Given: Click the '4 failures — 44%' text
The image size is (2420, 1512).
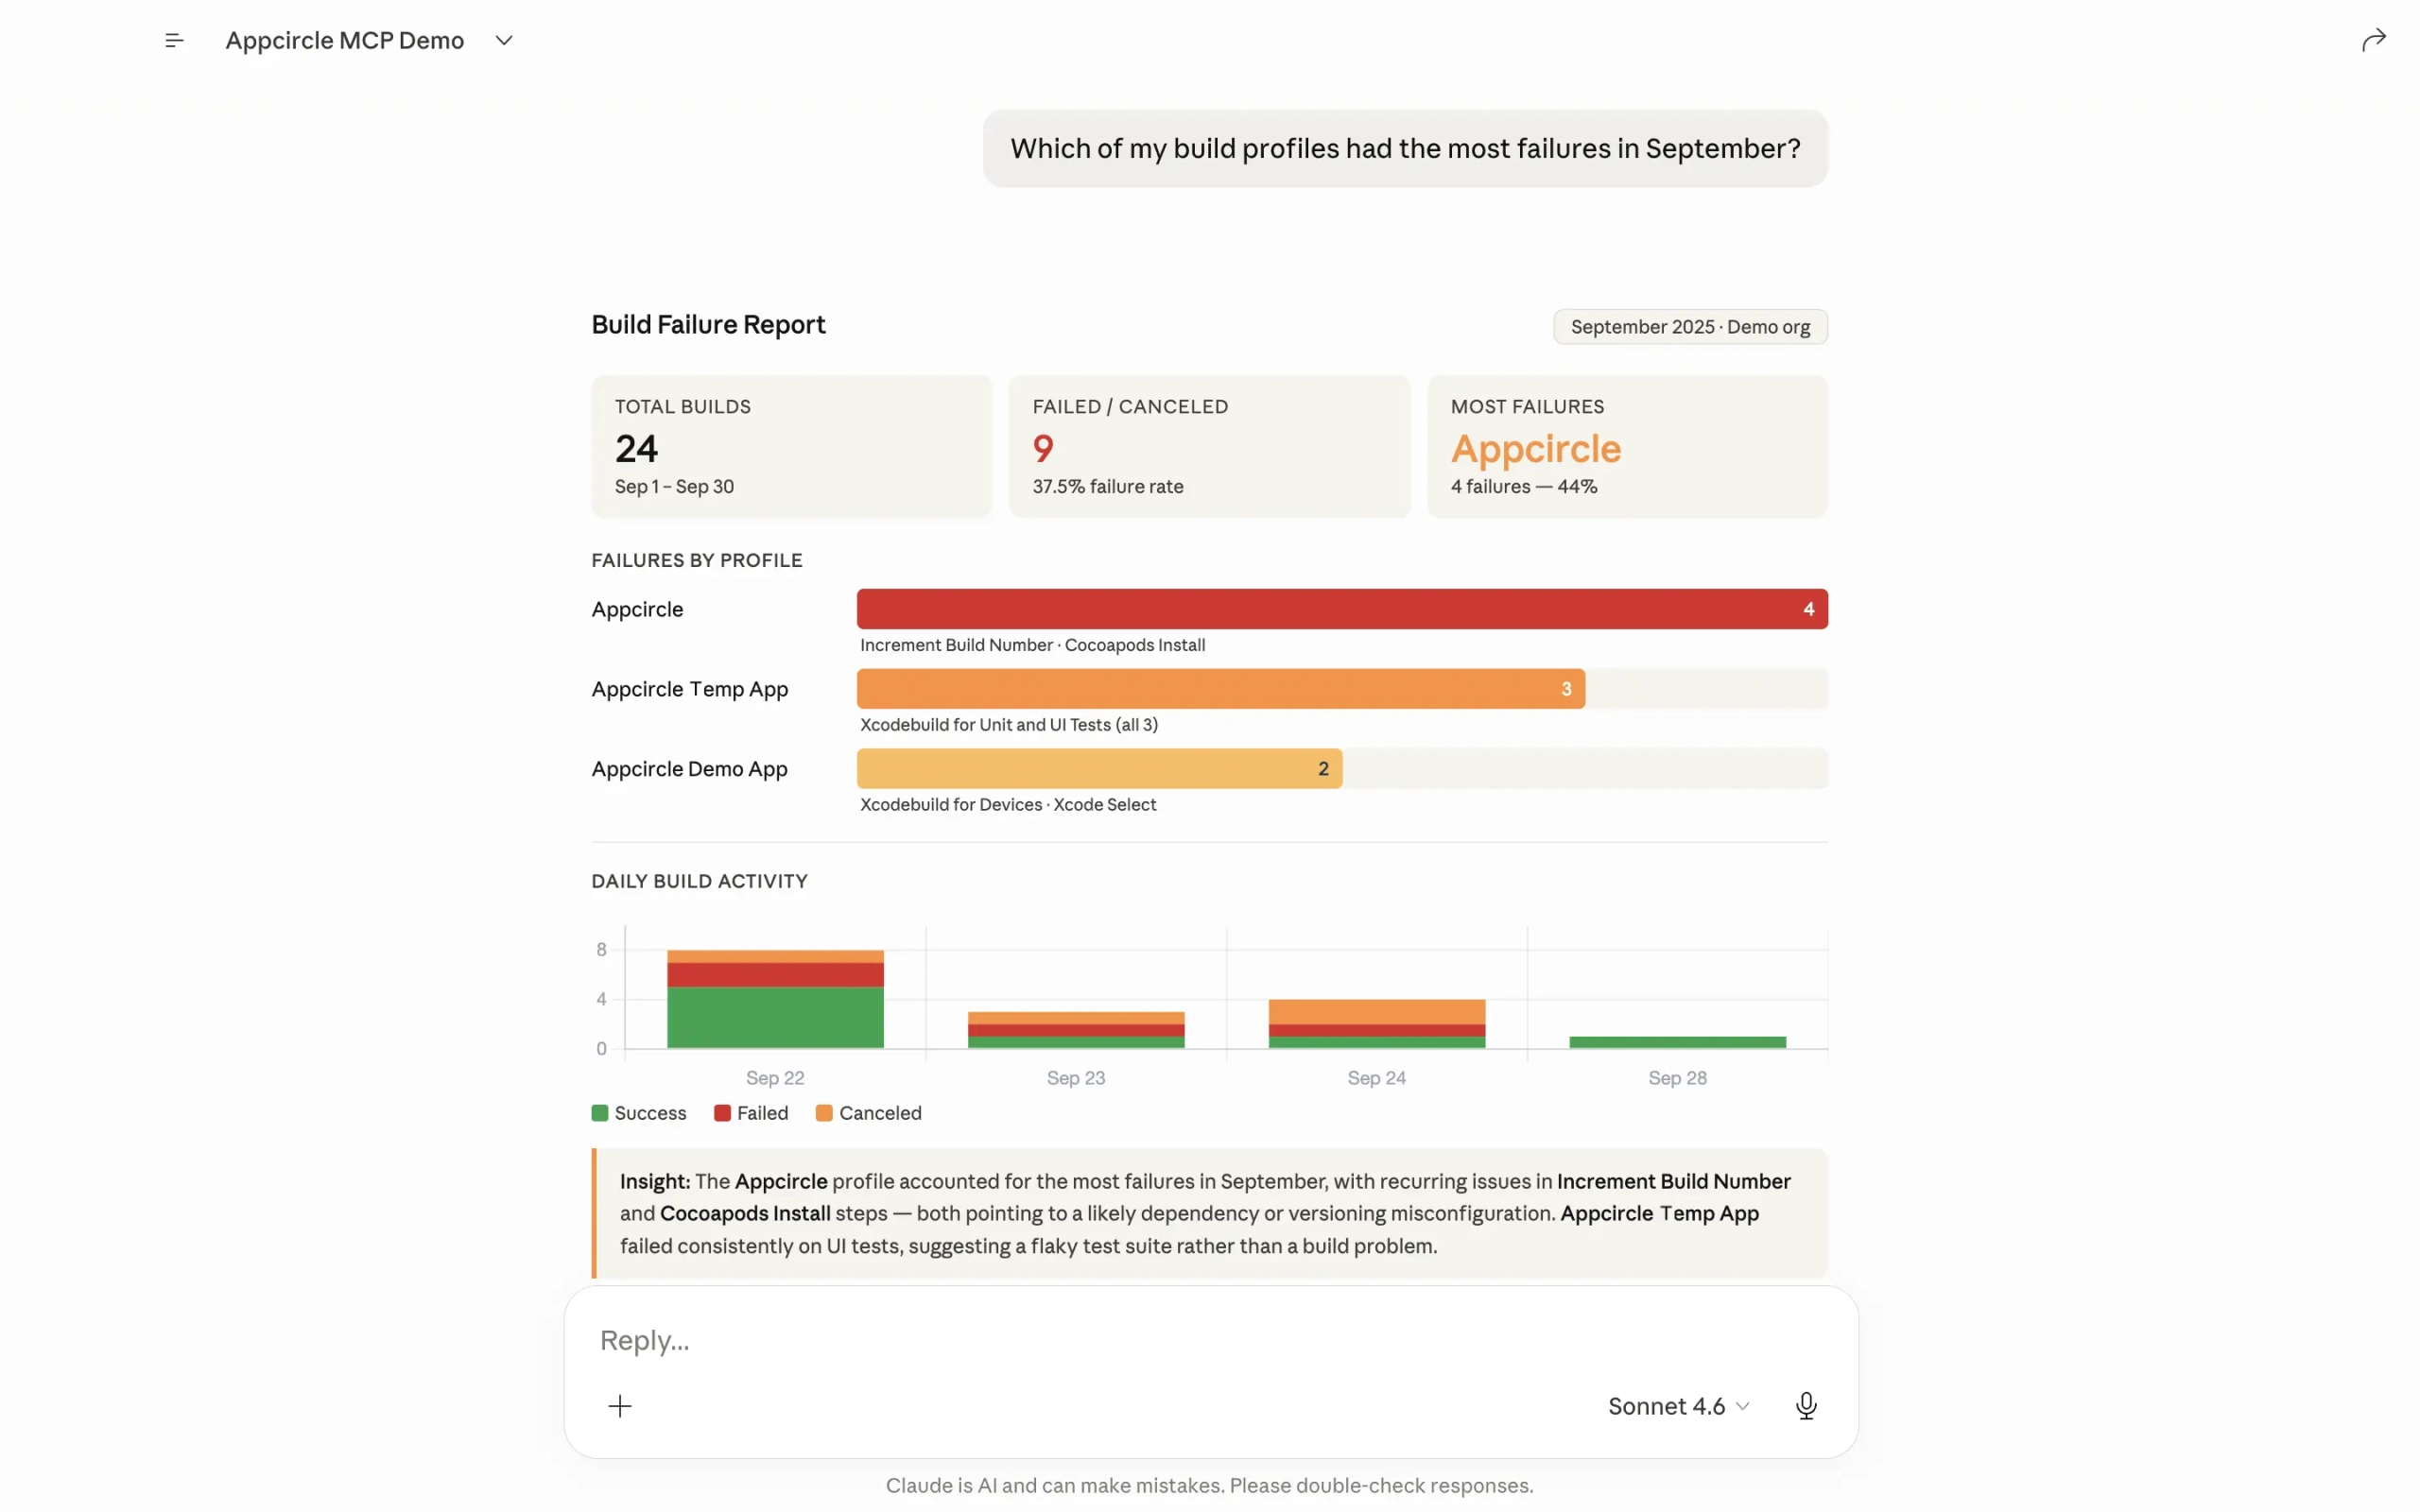Looking at the screenshot, I should point(1524,486).
